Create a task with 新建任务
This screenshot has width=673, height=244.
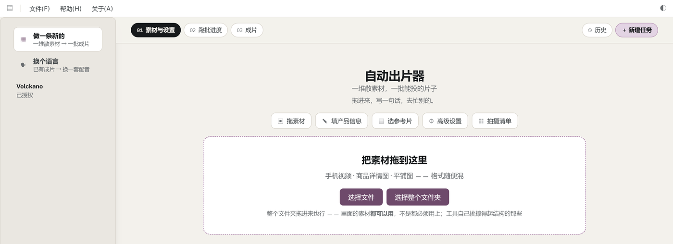(x=636, y=30)
